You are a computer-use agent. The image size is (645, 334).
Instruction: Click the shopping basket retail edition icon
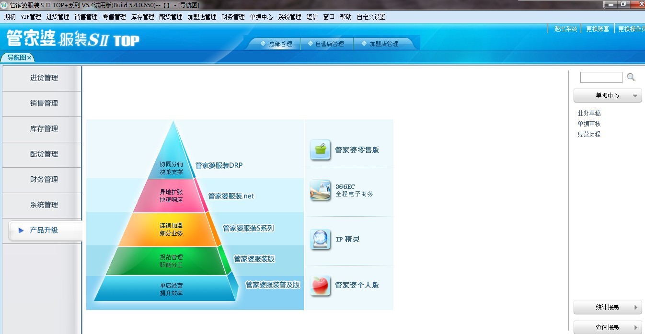click(x=320, y=150)
